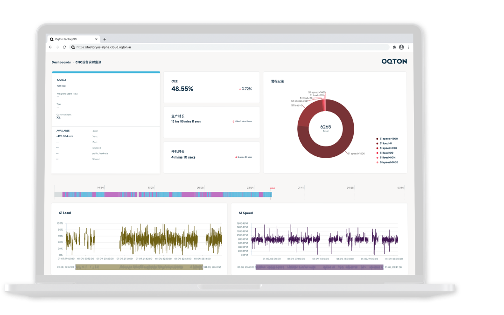Viewport: 504px width, 315px height.
Task: Click the 20:08 timeline marker
Action: pyautogui.click(x=200, y=188)
